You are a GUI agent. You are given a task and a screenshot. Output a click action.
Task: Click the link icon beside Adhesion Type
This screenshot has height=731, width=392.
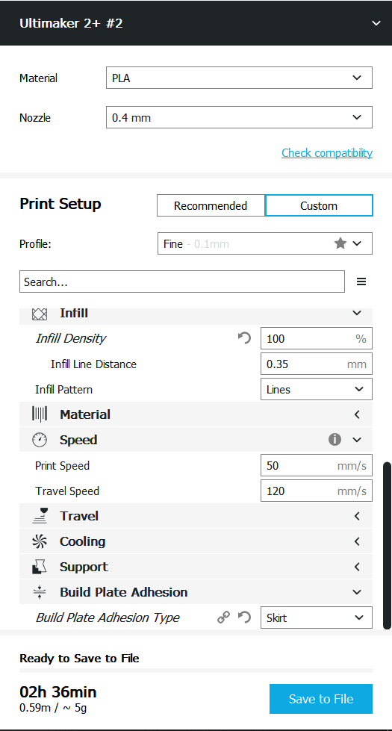[x=224, y=618]
